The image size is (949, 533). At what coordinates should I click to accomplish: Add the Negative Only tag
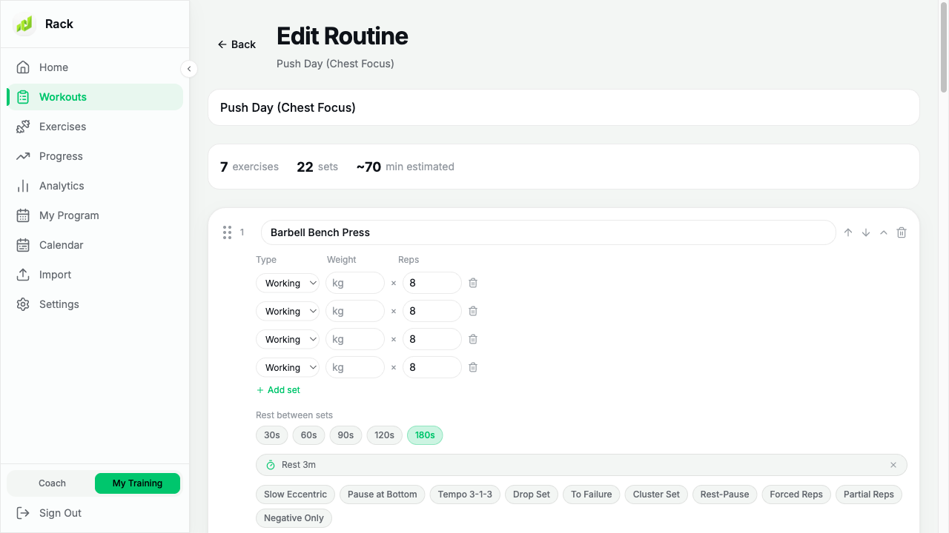[x=294, y=518]
